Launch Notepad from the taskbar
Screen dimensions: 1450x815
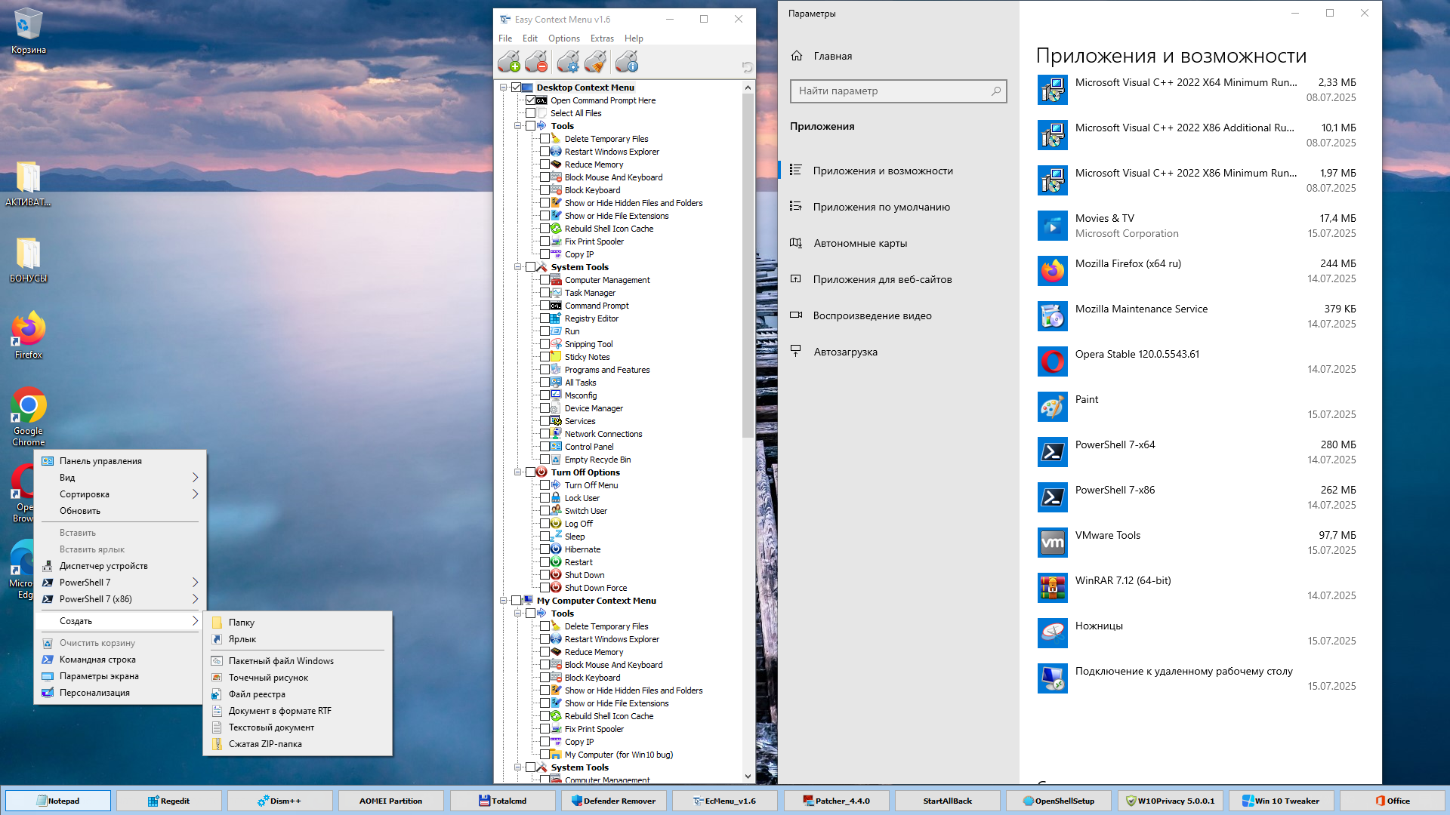tap(58, 801)
